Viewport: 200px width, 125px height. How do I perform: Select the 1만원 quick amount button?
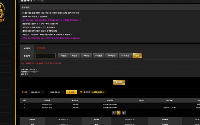pyautogui.click(x=63, y=56)
